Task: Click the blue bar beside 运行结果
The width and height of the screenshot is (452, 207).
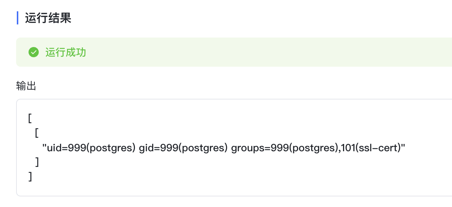Action: (18, 18)
